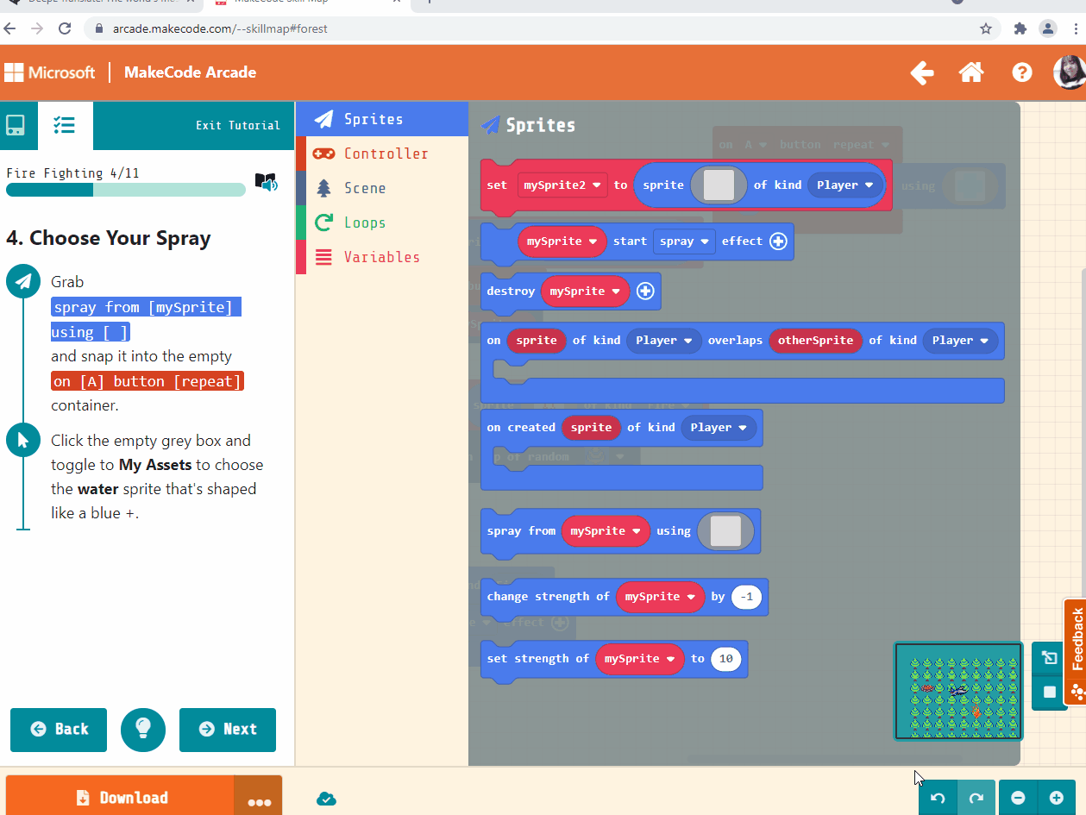Change otherSprite kind from Player

coord(960,341)
